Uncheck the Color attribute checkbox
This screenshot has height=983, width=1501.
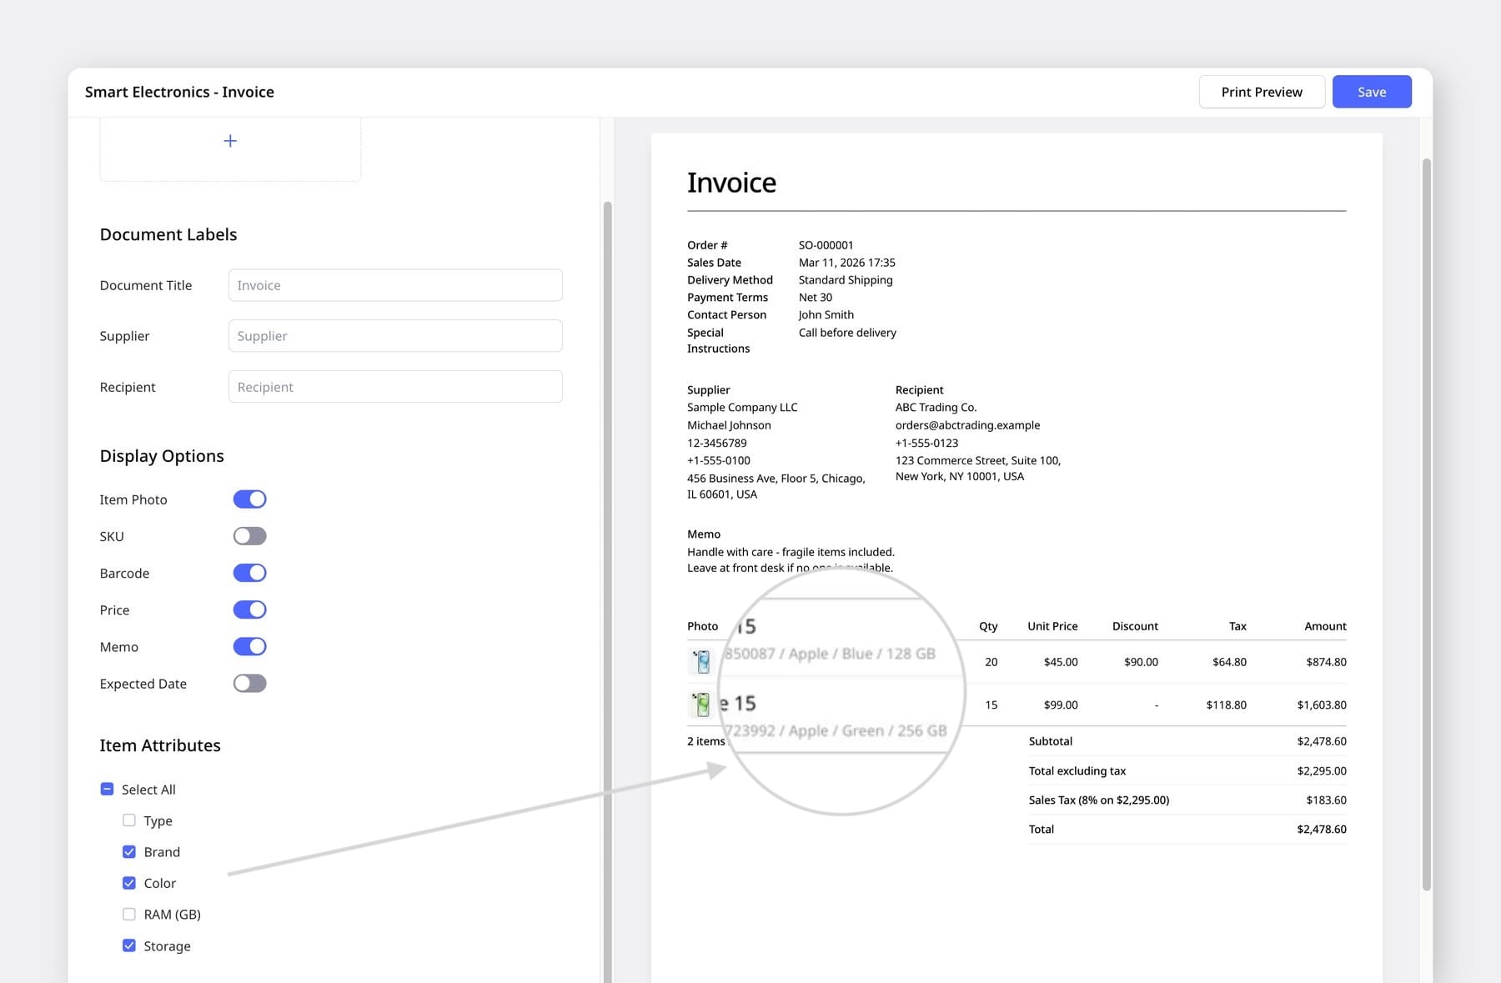pos(129,882)
